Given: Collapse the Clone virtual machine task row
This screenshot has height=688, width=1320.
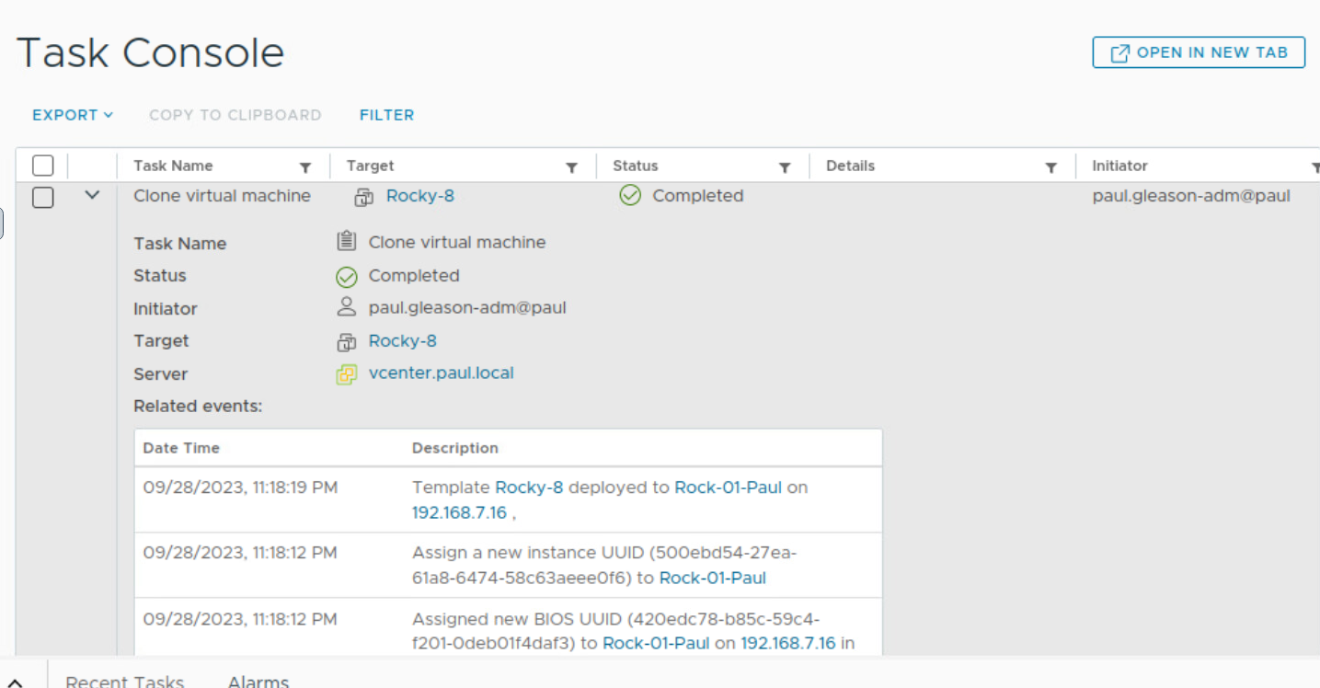Looking at the screenshot, I should click(92, 196).
